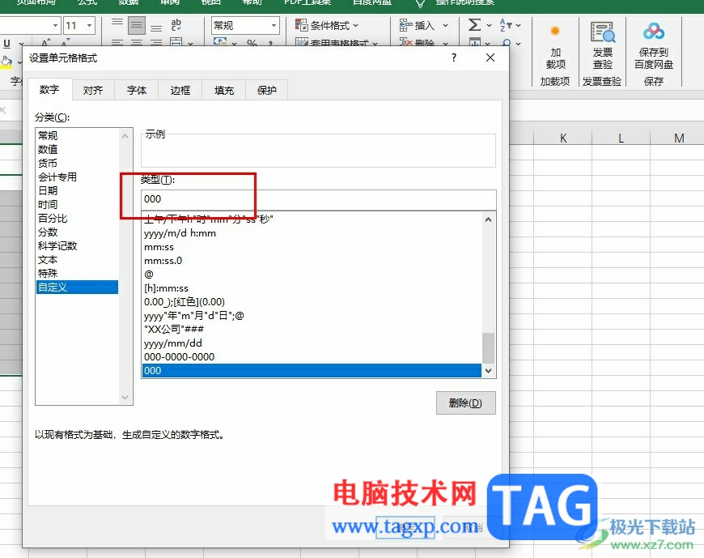This screenshot has width=704, height=558.
Task: Select the 会计专用 category
Action: point(77,177)
